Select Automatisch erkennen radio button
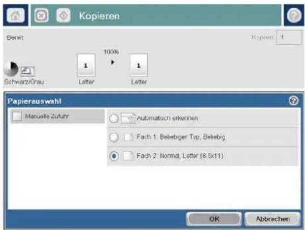The image size is (305, 230). [114, 118]
